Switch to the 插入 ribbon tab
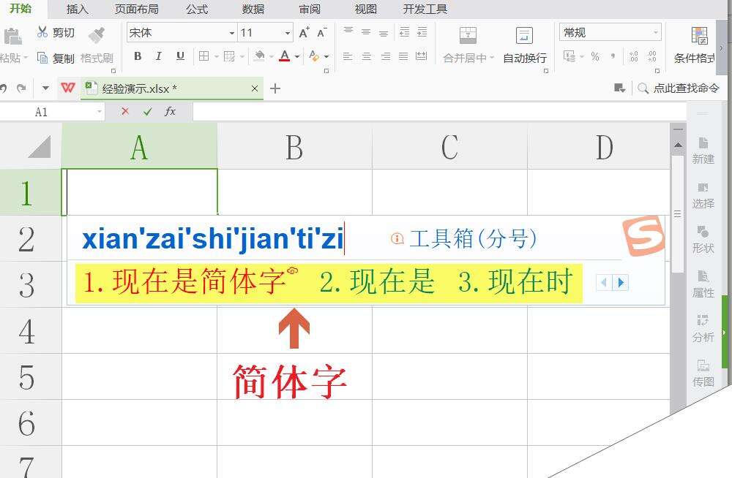Image resolution: width=732 pixels, height=478 pixels. coord(78,10)
